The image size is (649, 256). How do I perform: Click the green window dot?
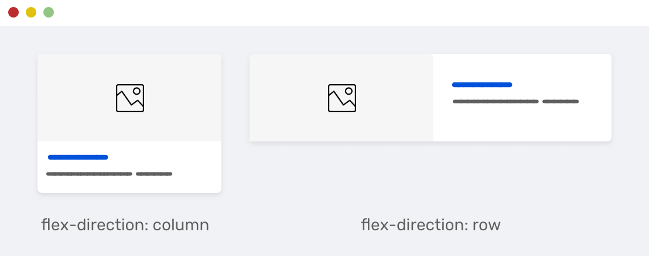coord(49,12)
